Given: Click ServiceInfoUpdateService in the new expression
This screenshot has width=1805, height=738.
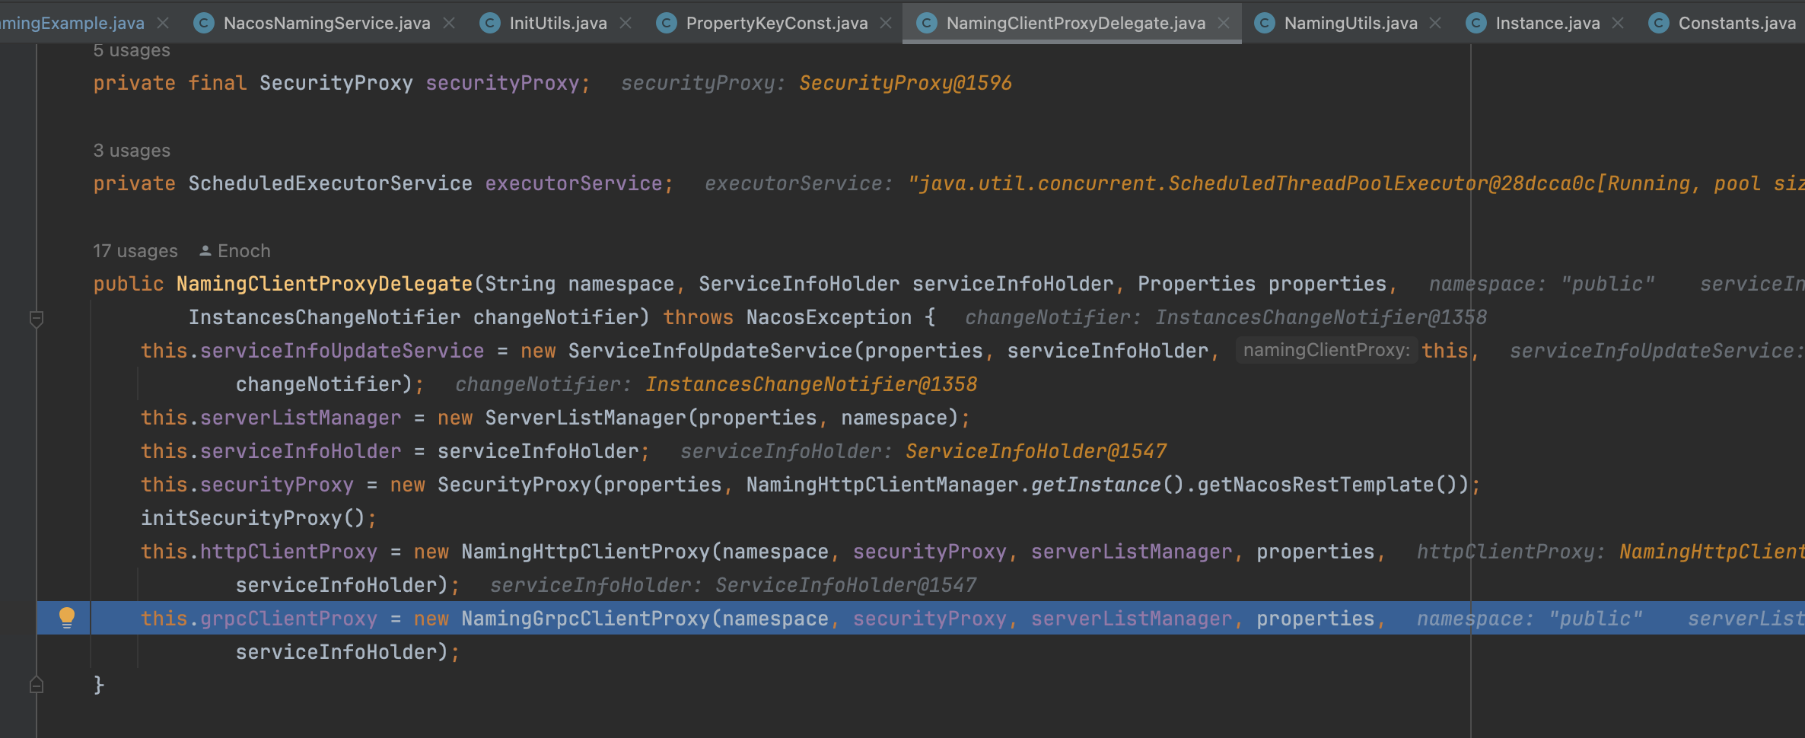Looking at the screenshot, I should (x=710, y=351).
